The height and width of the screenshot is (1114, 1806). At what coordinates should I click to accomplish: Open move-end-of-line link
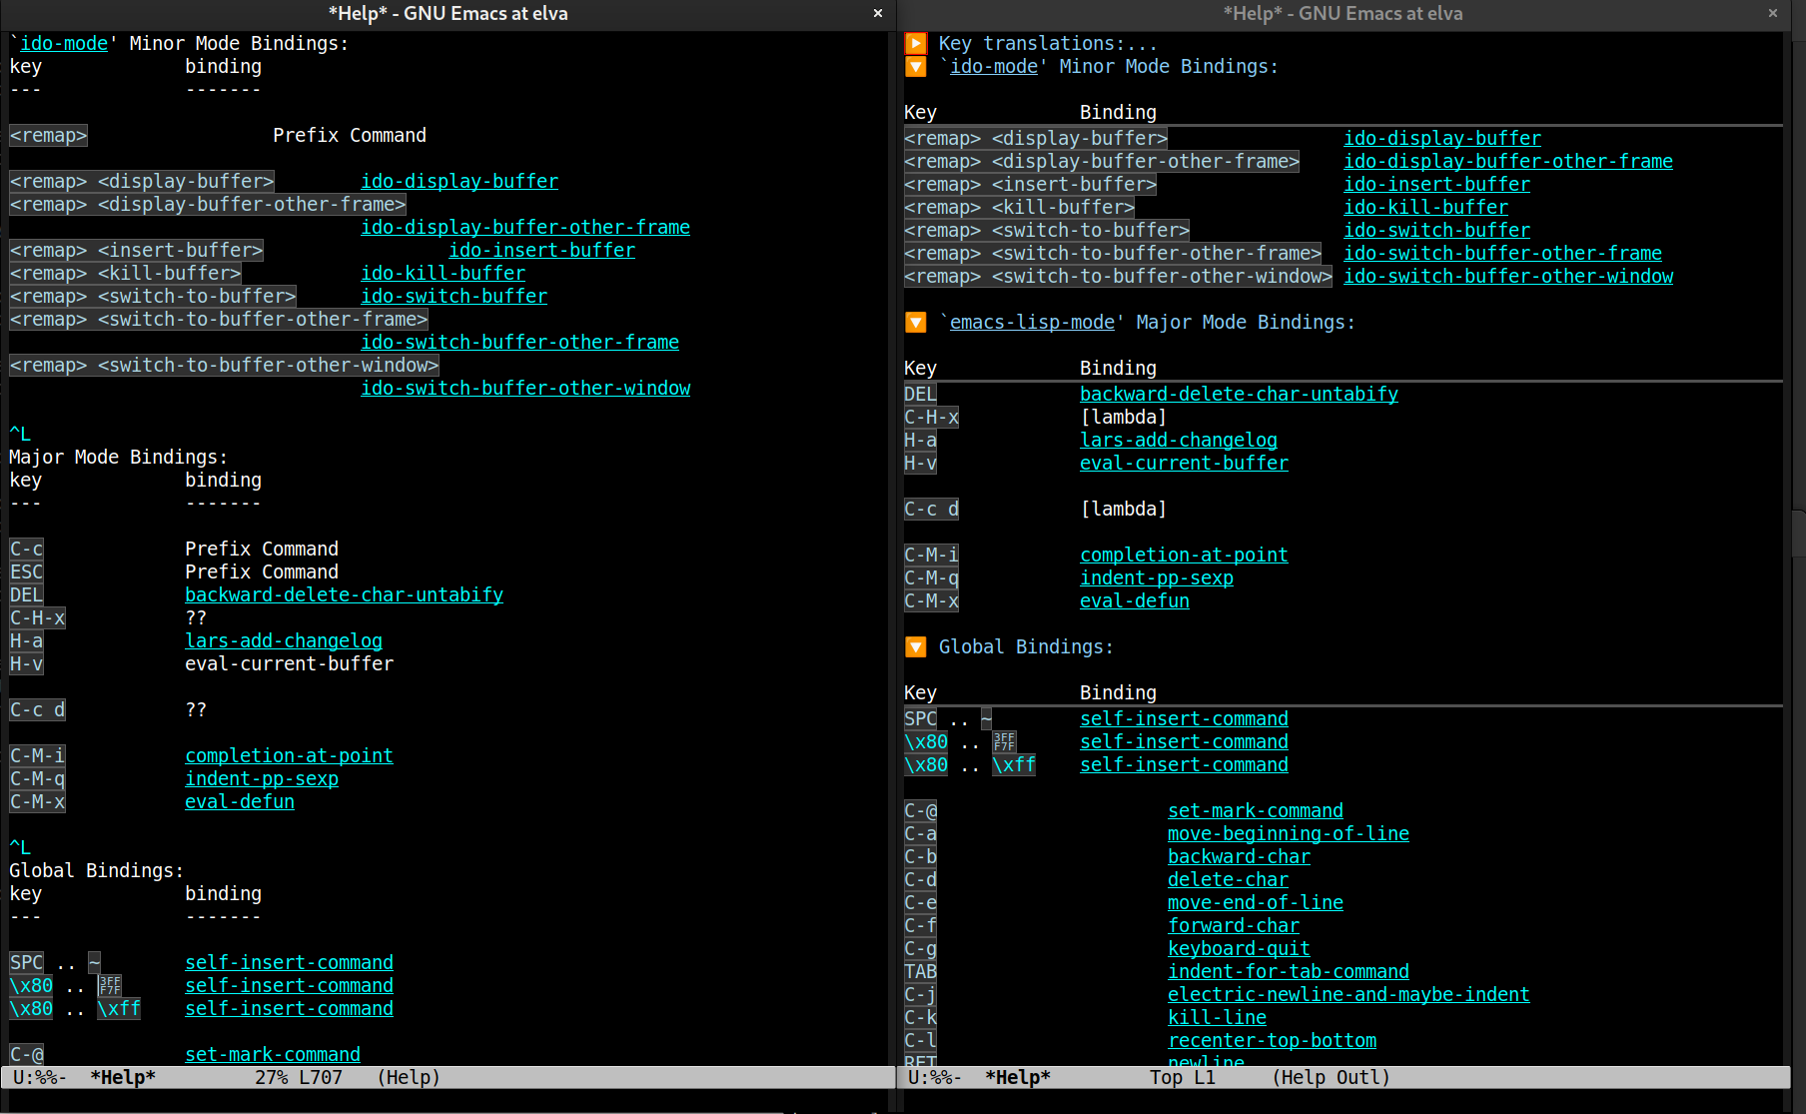[x=1256, y=902]
